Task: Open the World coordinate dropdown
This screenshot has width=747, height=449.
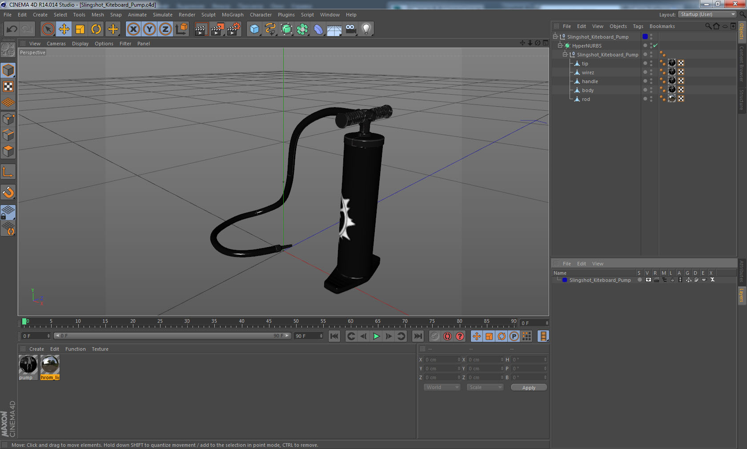Action: [442, 388]
